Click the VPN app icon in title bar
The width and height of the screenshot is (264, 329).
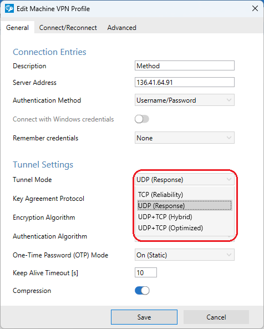(9, 9)
